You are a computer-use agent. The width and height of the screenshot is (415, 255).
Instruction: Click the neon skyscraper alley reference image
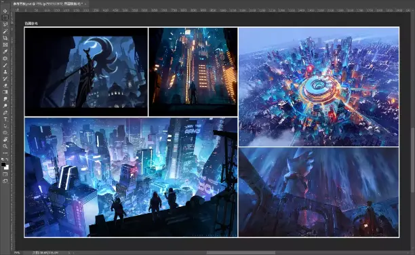(x=193, y=72)
